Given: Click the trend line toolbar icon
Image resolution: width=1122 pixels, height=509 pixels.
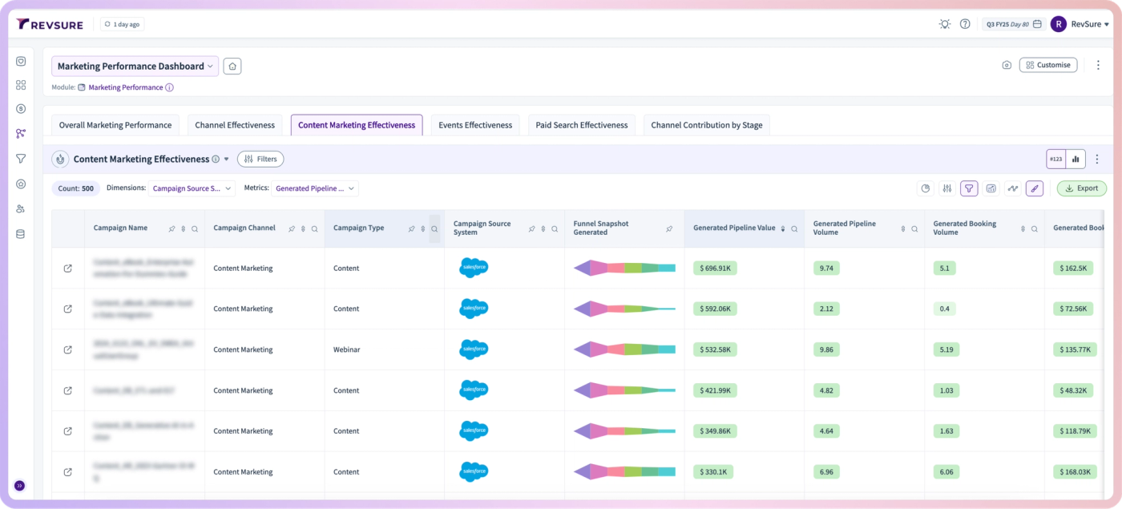Looking at the screenshot, I should click(x=1013, y=188).
